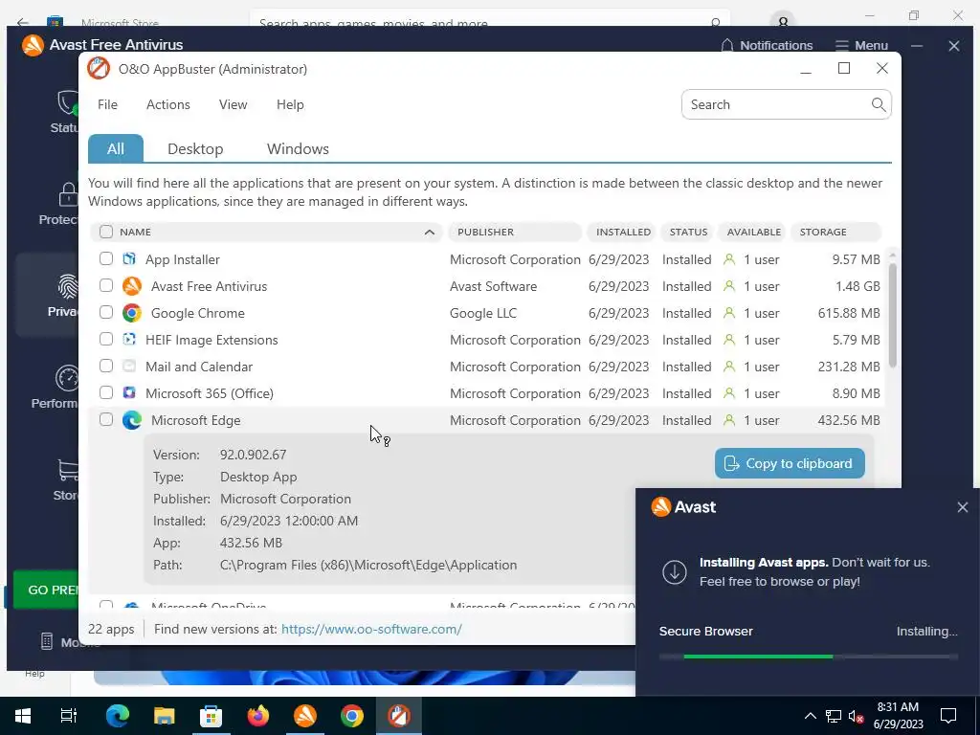Open the Actions menu
The height and width of the screenshot is (735, 980).
tap(168, 104)
